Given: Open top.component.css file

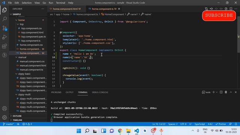Looking at the screenshot, I should 31,28.
